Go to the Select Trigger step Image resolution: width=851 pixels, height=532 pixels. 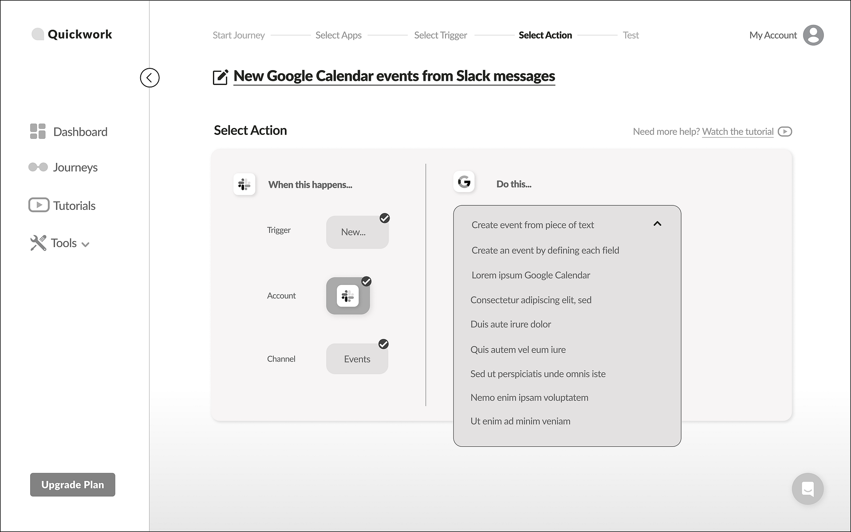pos(441,35)
